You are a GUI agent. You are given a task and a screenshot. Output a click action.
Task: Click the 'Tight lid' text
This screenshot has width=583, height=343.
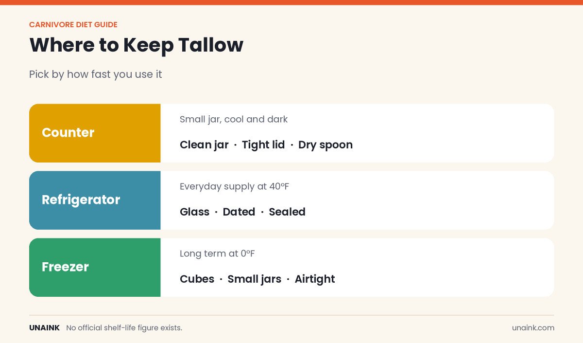[263, 144]
